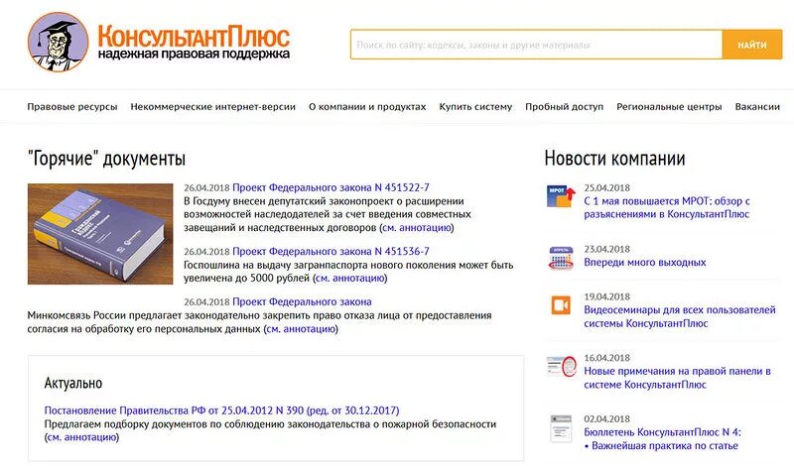Click the right-panel notes news icon

[561, 366]
